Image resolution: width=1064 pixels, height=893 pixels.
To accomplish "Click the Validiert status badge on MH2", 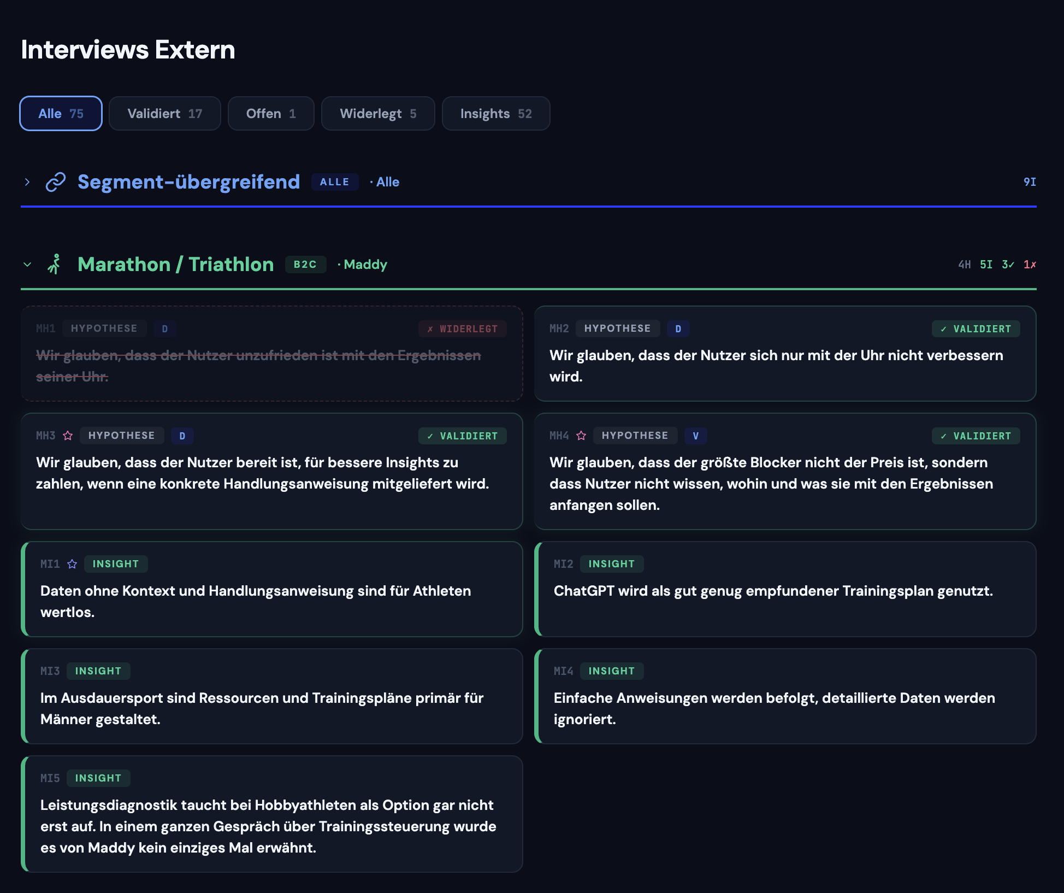I will pos(976,329).
